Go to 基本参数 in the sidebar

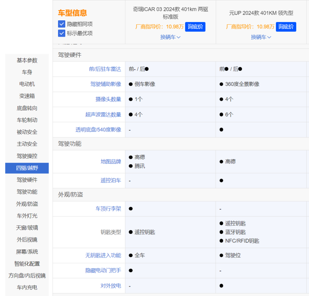tap(27, 60)
